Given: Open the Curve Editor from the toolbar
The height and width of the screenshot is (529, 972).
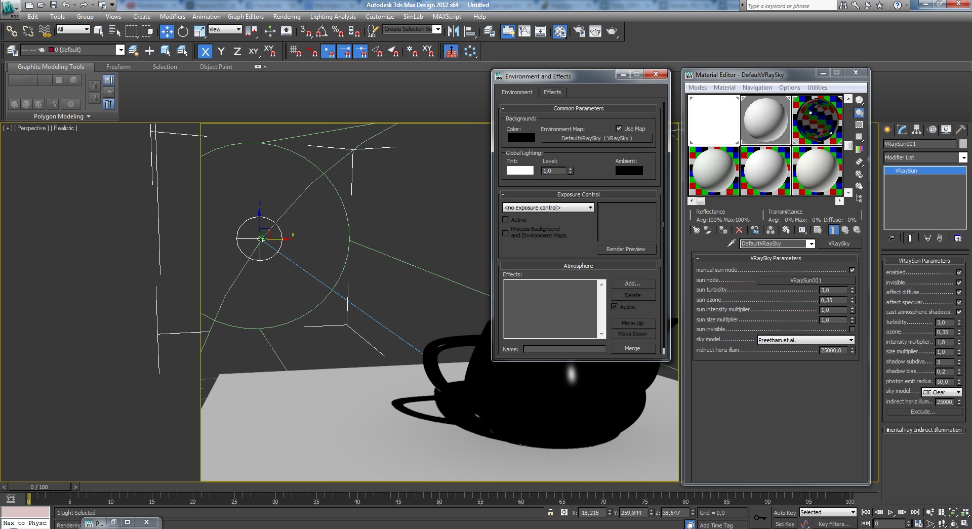Looking at the screenshot, I should click(x=524, y=31).
